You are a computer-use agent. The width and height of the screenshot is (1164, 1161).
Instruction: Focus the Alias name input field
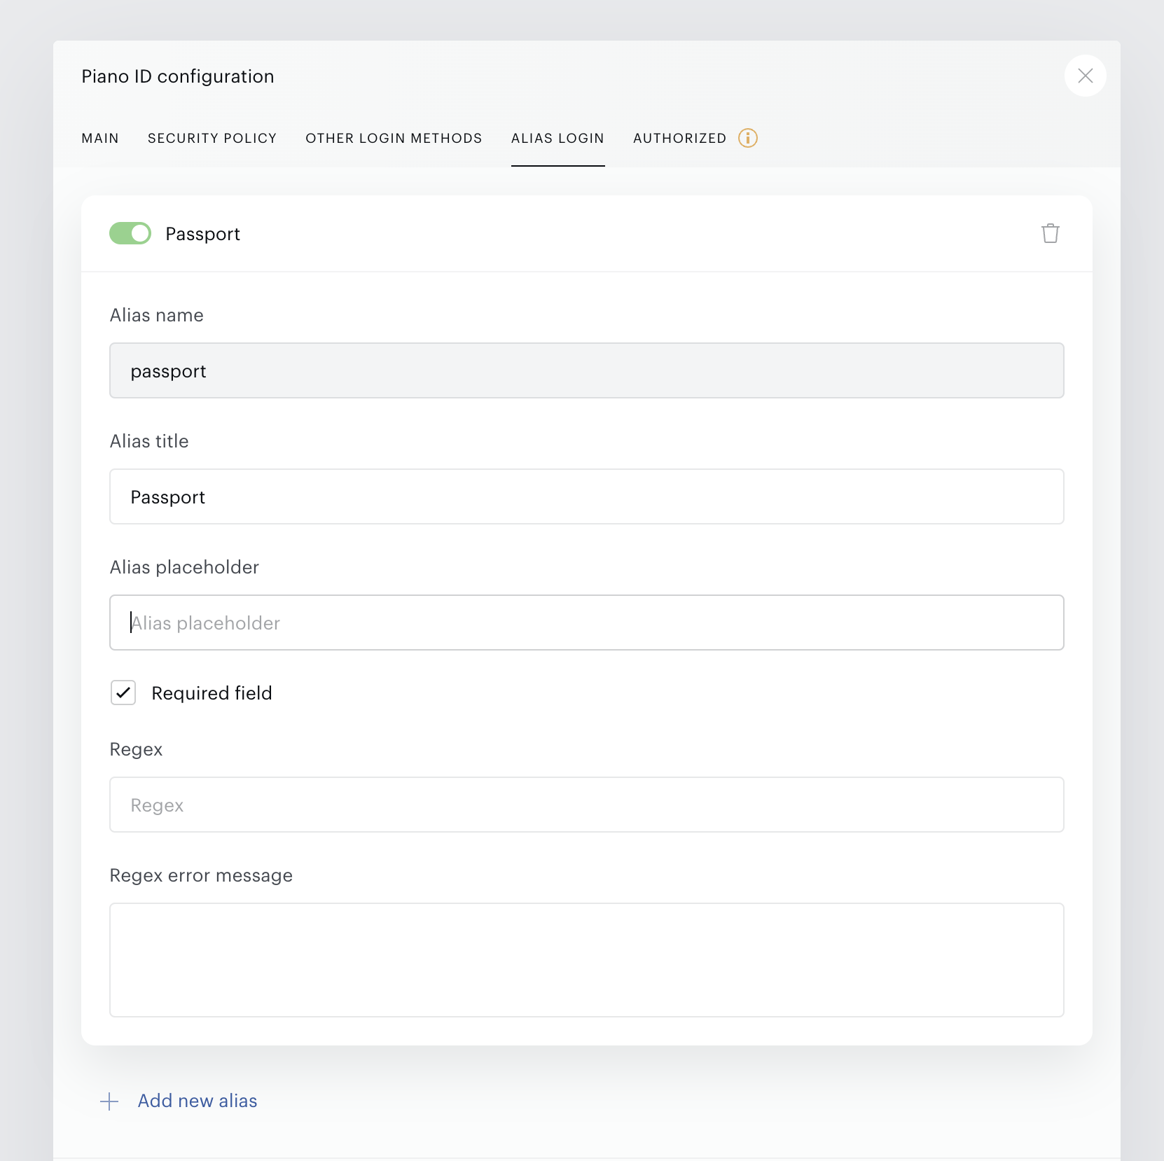[x=587, y=370]
